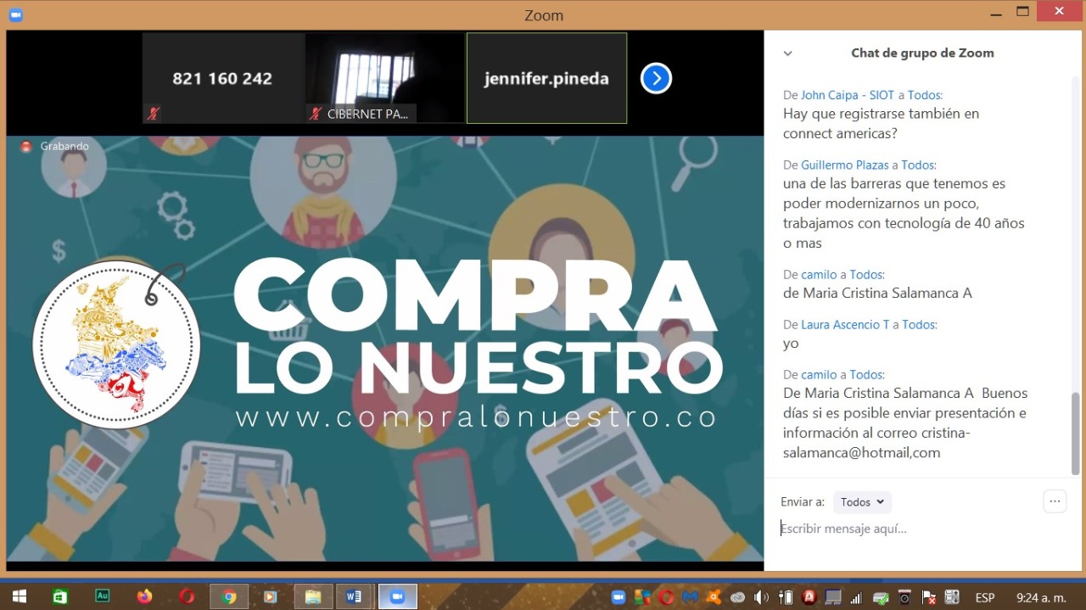The width and height of the screenshot is (1086, 610).
Task: Click the ESP language indicator in tray
Action: pyautogui.click(x=984, y=597)
